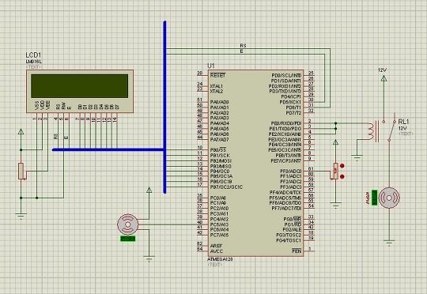
Task: Select the horizontal blue bus under the LCD
Action: 108,149
